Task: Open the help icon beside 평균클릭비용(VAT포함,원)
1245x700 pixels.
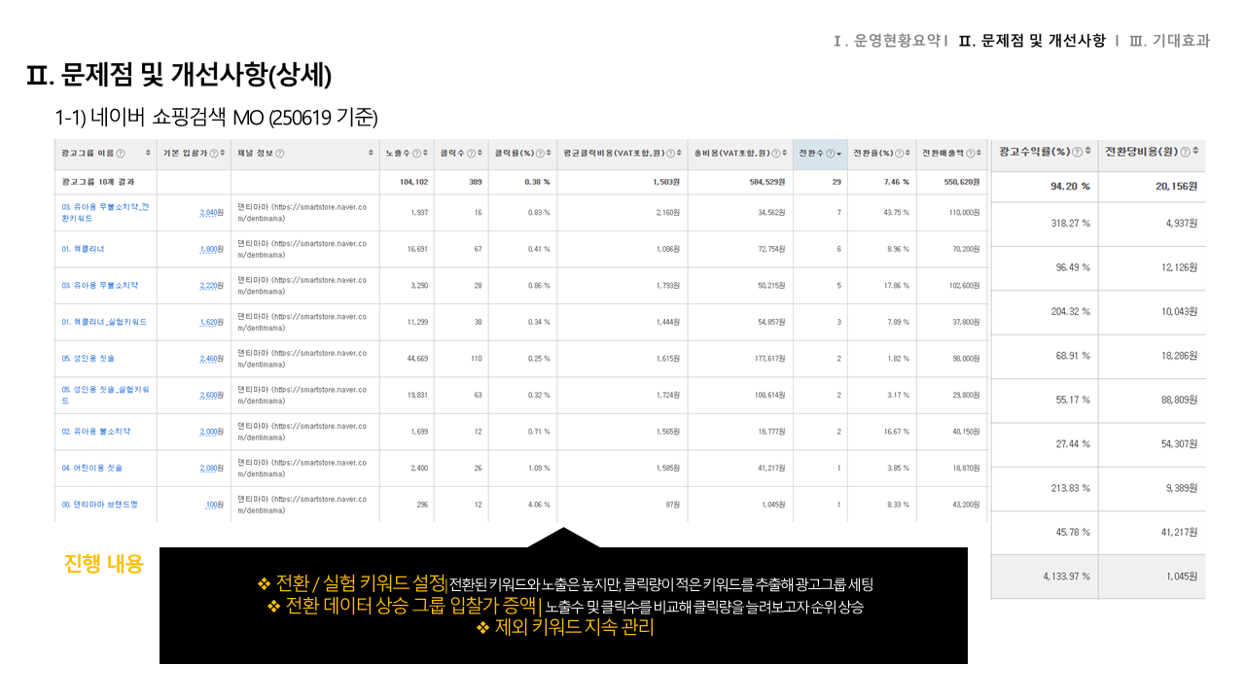Action: [x=671, y=153]
